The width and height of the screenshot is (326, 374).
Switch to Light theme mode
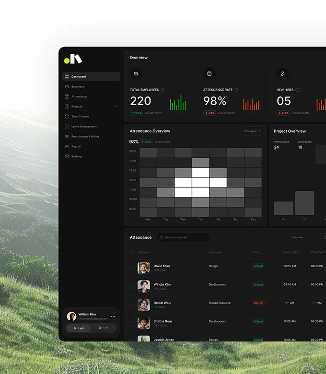79,328
